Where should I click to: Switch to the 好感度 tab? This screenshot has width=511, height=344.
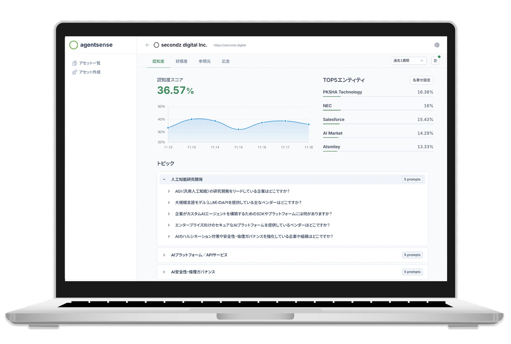pyautogui.click(x=181, y=61)
